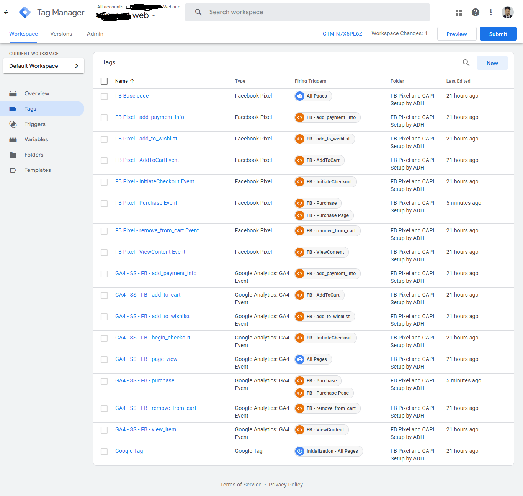Open Workspace Changes: 1 indicator
The image size is (523, 496).
[x=399, y=34]
